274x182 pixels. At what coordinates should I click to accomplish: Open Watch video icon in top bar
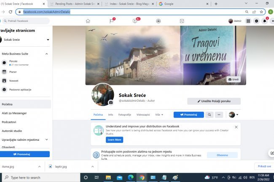pyautogui.click(x=135, y=21)
